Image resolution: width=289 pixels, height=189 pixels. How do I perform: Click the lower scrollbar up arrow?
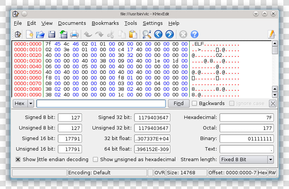pyautogui.click(x=275, y=89)
